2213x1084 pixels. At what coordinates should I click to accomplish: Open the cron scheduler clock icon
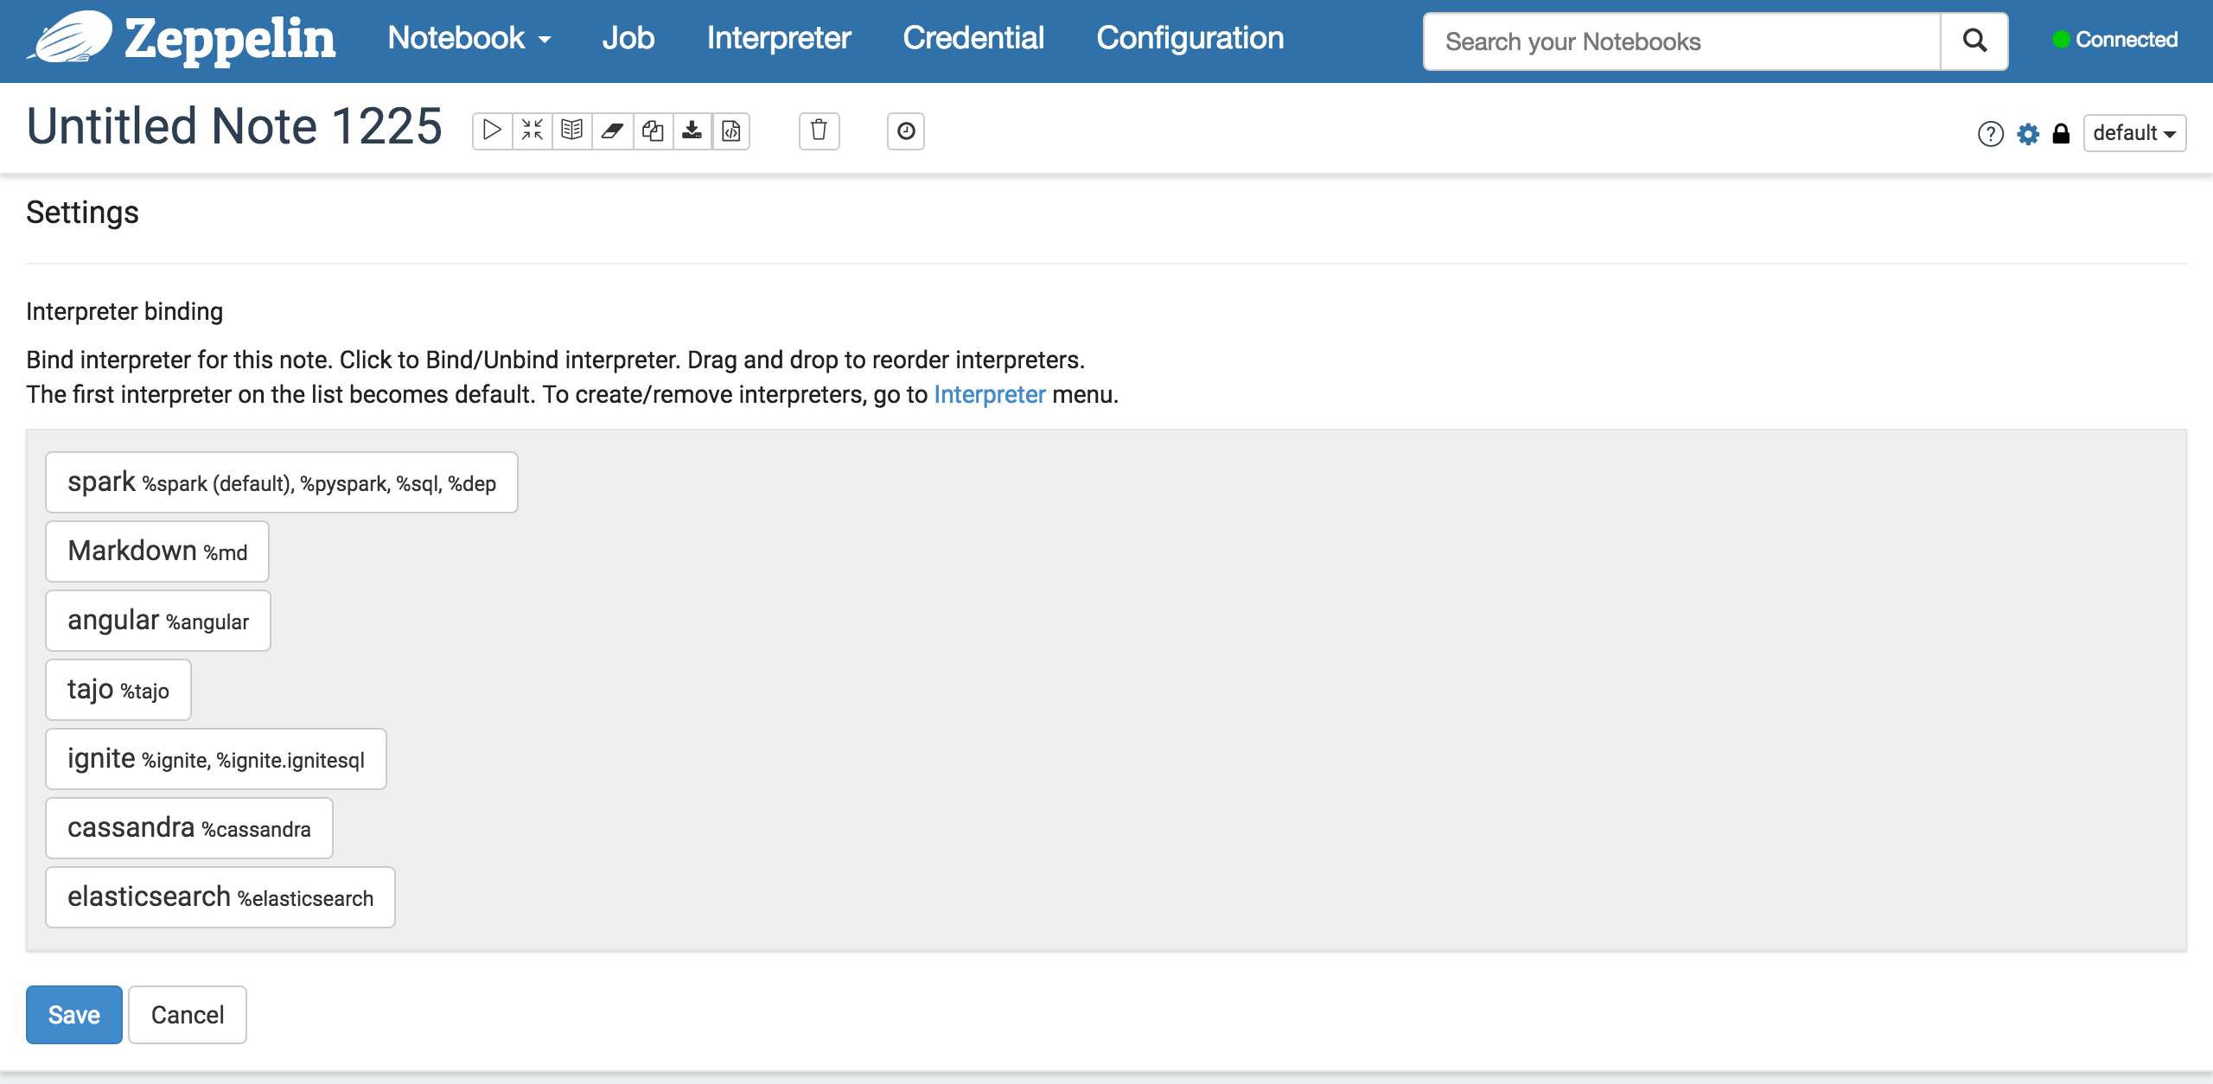[905, 131]
